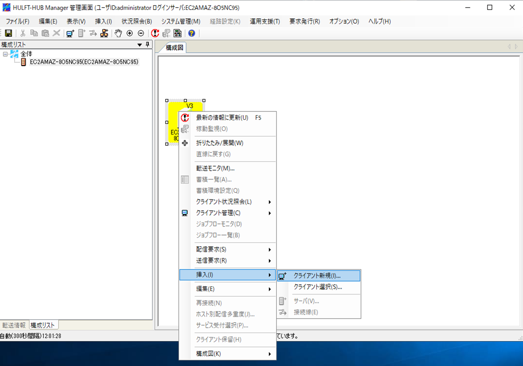Click the client group toolbar icon
This screenshot has width=523, height=366.
point(104,33)
